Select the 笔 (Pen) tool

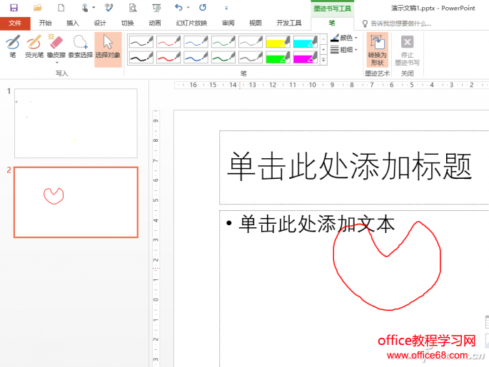[x=13, y=47]
